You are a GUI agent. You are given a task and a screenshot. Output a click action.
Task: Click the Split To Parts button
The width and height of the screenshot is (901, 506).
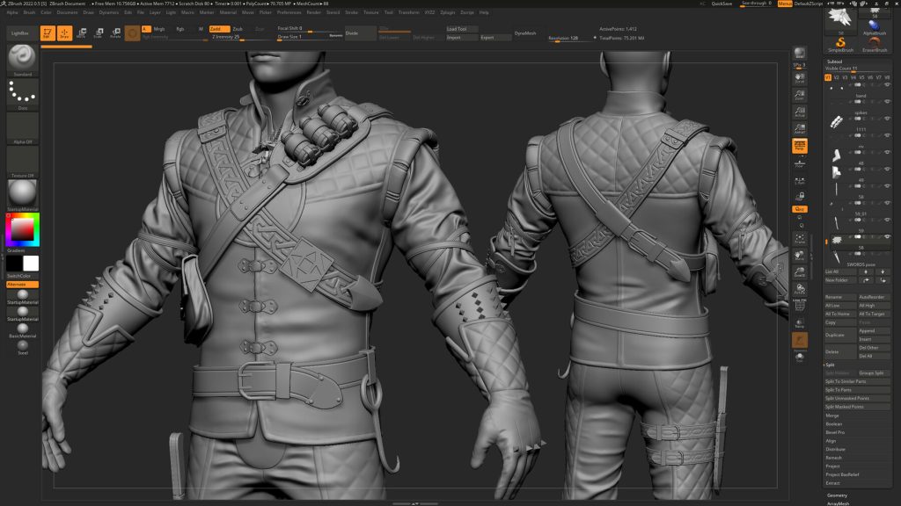pos(857,390)
